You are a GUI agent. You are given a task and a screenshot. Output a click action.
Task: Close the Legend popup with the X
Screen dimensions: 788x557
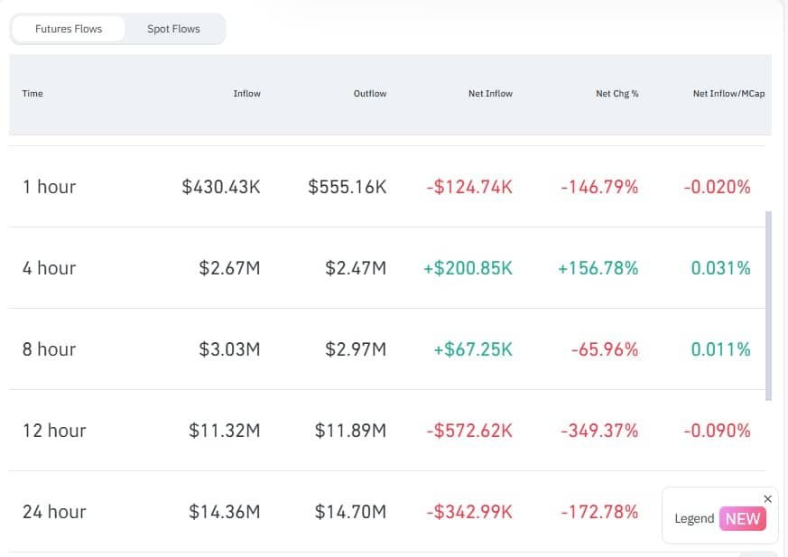pos(767,498)
